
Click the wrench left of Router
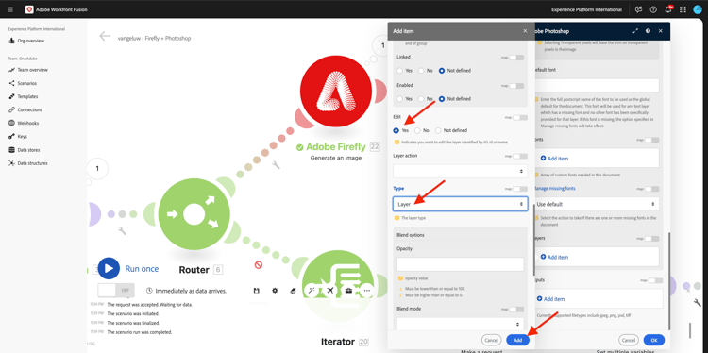[122, 231]
